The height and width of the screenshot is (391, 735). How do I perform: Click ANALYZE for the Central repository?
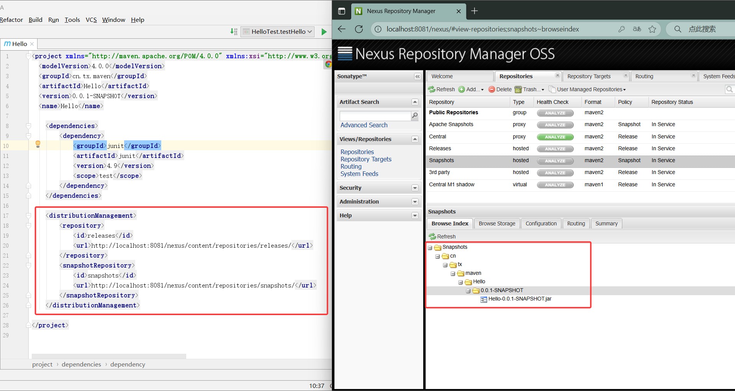[x=555, y=137]
